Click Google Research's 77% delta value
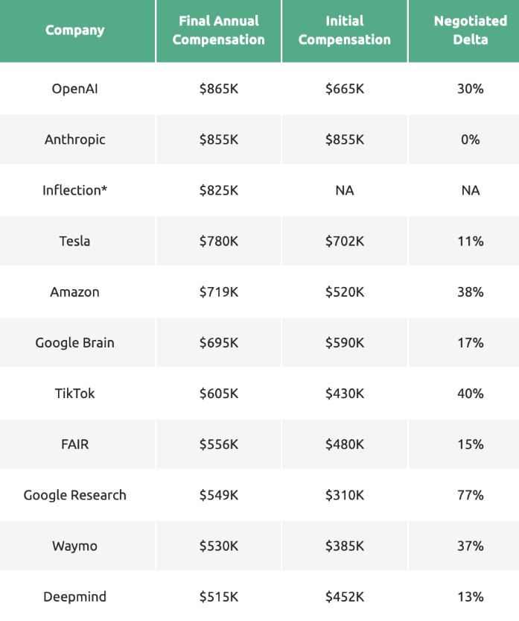The width and height of the screenshot is (519, 621). pos(470,495)
